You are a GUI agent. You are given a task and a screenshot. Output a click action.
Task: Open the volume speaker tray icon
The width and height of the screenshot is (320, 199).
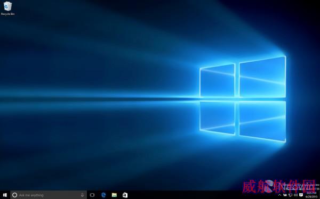295,195
